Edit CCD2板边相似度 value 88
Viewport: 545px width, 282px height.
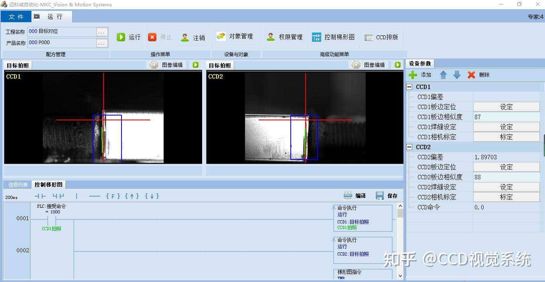click(x=507, y=177)
